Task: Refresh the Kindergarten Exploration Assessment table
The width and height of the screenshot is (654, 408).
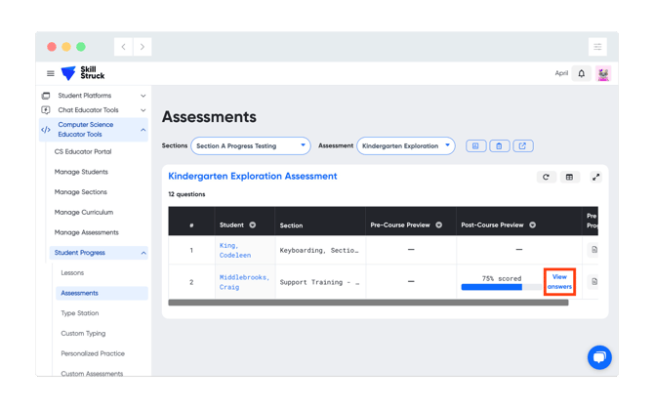Action: point(546,177)
